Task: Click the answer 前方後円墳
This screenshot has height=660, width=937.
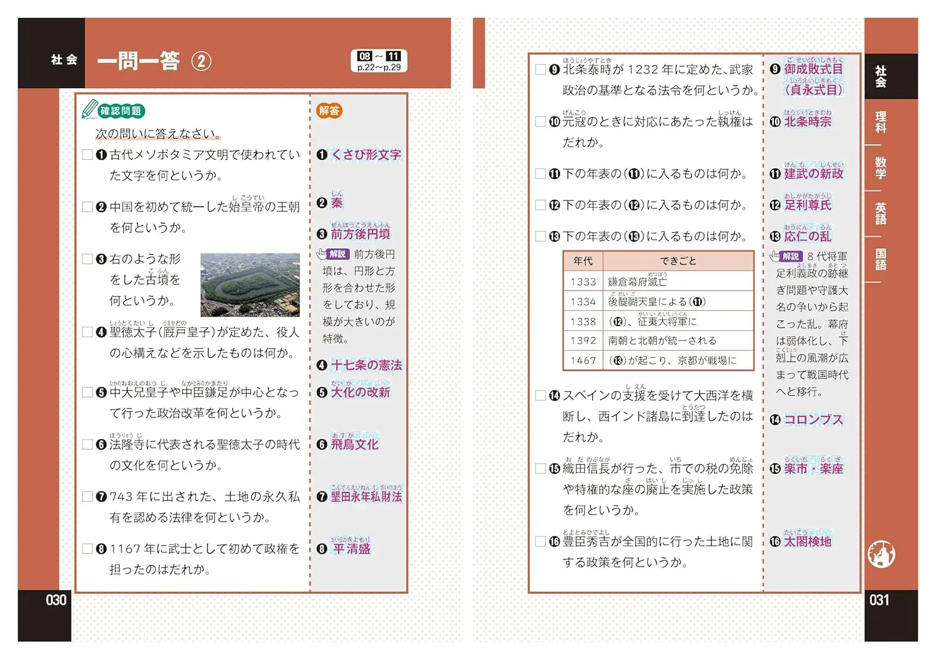Action: pyautogui.click(x=360, y=234)
